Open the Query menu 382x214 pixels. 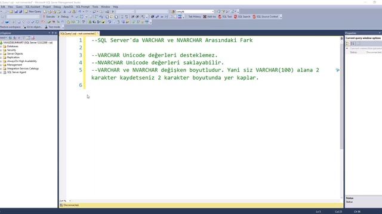19,7
